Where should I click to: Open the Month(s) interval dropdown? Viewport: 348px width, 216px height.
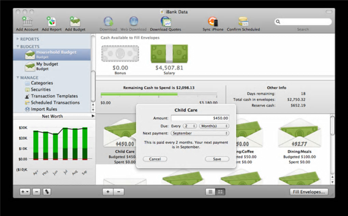214,126
